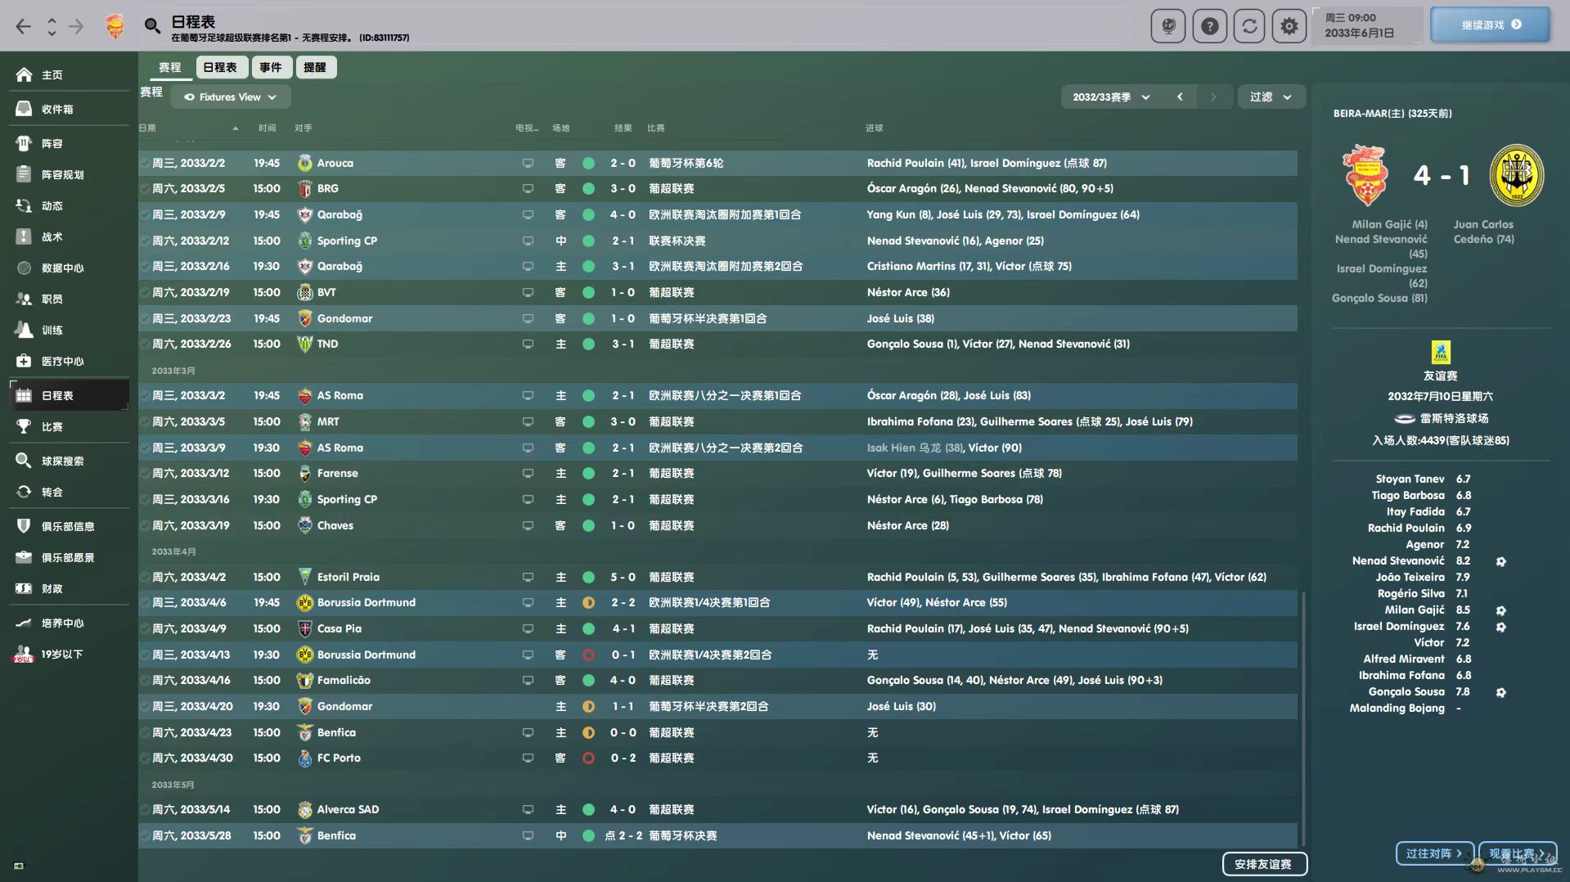Screen dimensions: 1570x882
Task: Toggle row checkmark for Sporting CP 2033/2/12
Action: (x=145, y=241)
